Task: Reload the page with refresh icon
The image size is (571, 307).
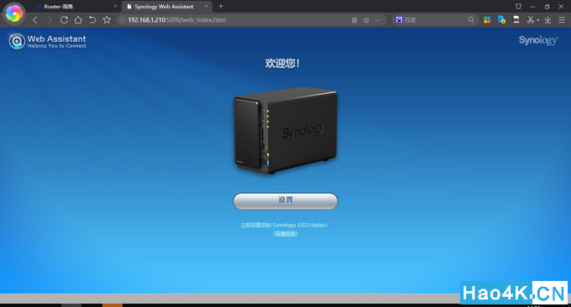Action: (64, 20)
